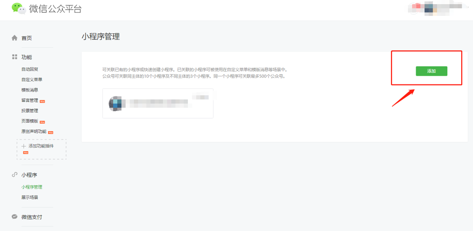Open 原创声明功能 in sidebar
This screenshot has height=231, width=473.
pos(34,131)
